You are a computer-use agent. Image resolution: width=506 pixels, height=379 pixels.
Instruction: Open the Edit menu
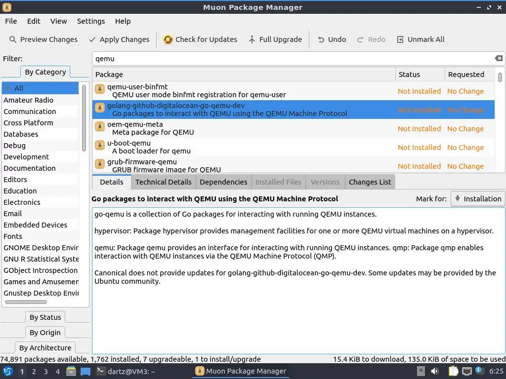point(34,21)
